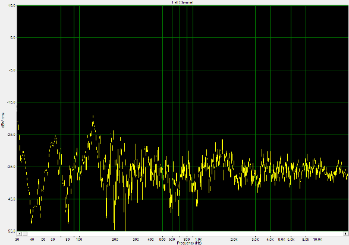This screenshot has height=245, width=349.
Task: Click the '400' frequency axis tick label
Action: [x=150, y=240]
